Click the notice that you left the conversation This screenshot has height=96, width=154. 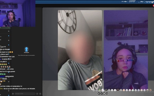tap(26, 55)
